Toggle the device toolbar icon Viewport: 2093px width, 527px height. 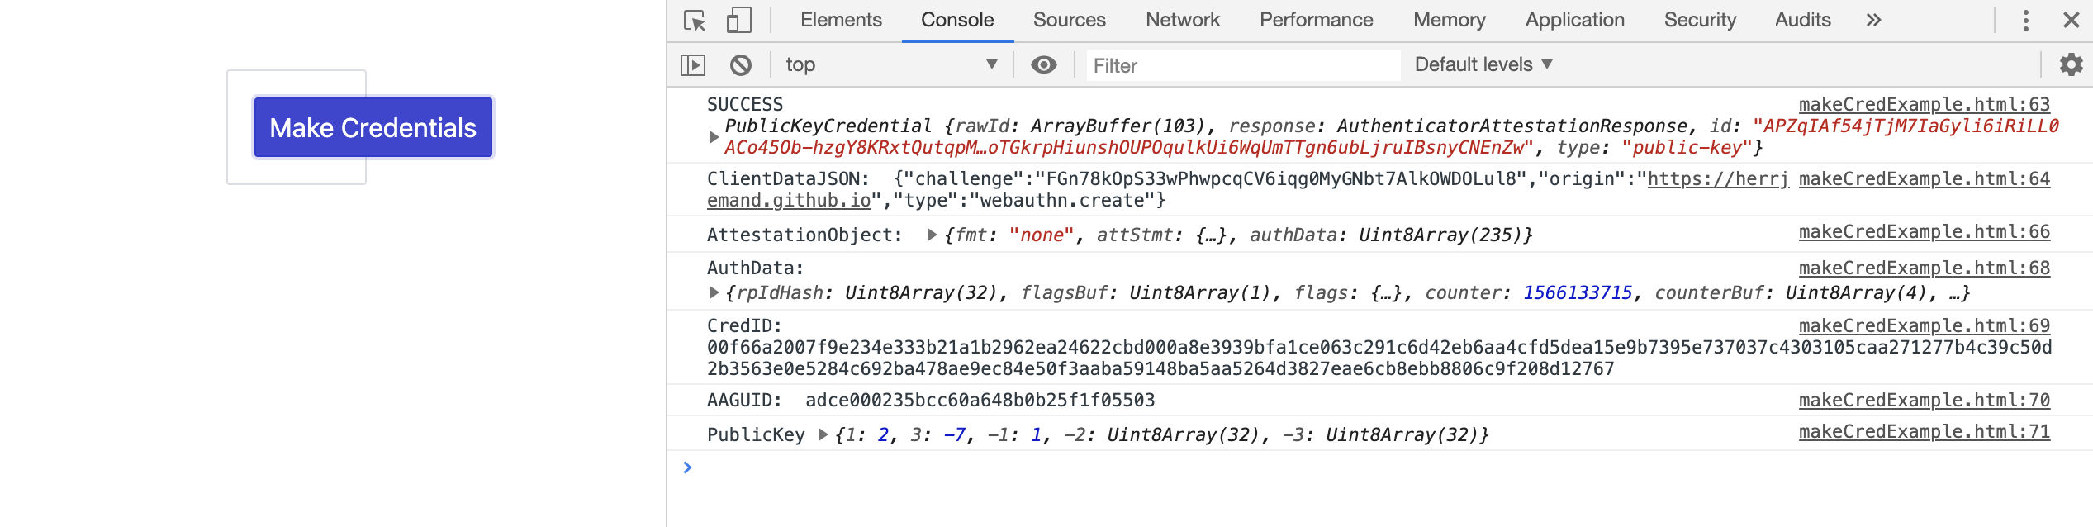[738, 20]
